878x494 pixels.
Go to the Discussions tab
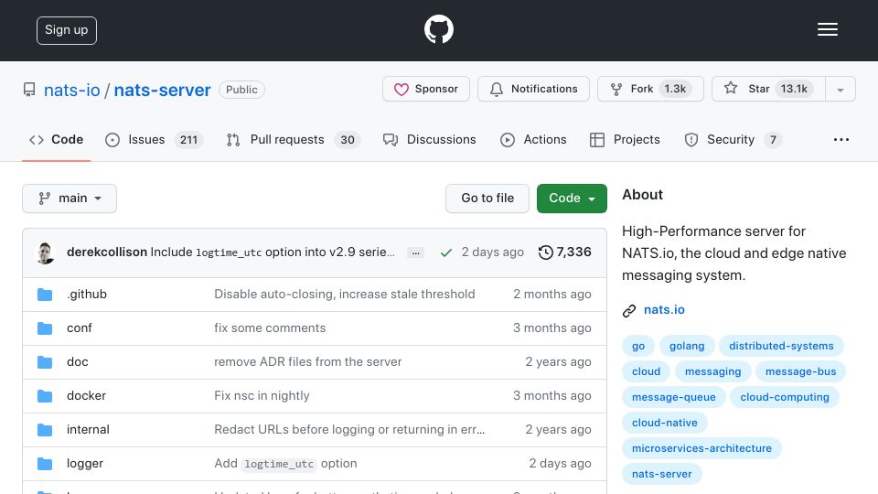click(x=430, y=139)
